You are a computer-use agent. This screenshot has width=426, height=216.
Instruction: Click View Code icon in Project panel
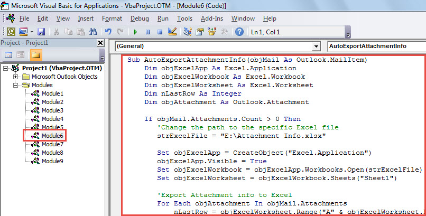click(8, 55)
